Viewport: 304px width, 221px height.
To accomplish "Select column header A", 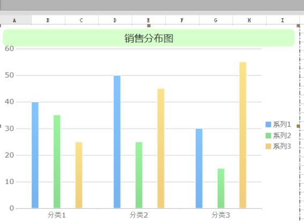I will point(16,20).
